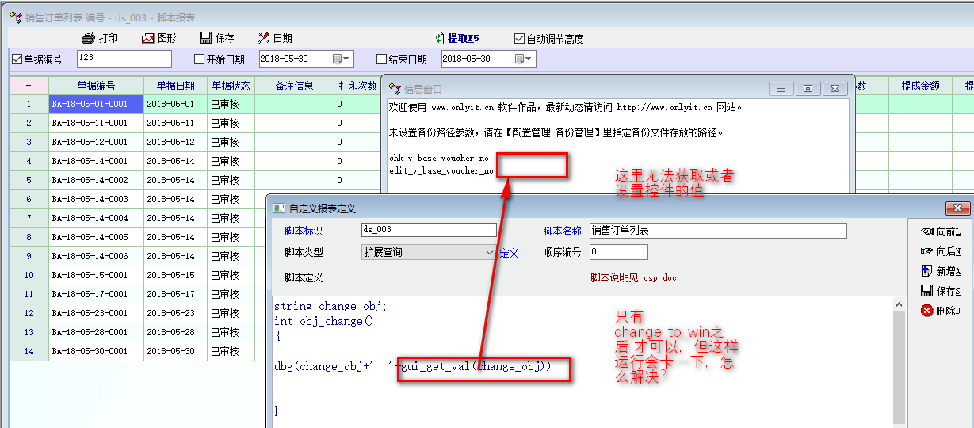
Task: Open the start date calendar dropdown
Action: point(341,59)
